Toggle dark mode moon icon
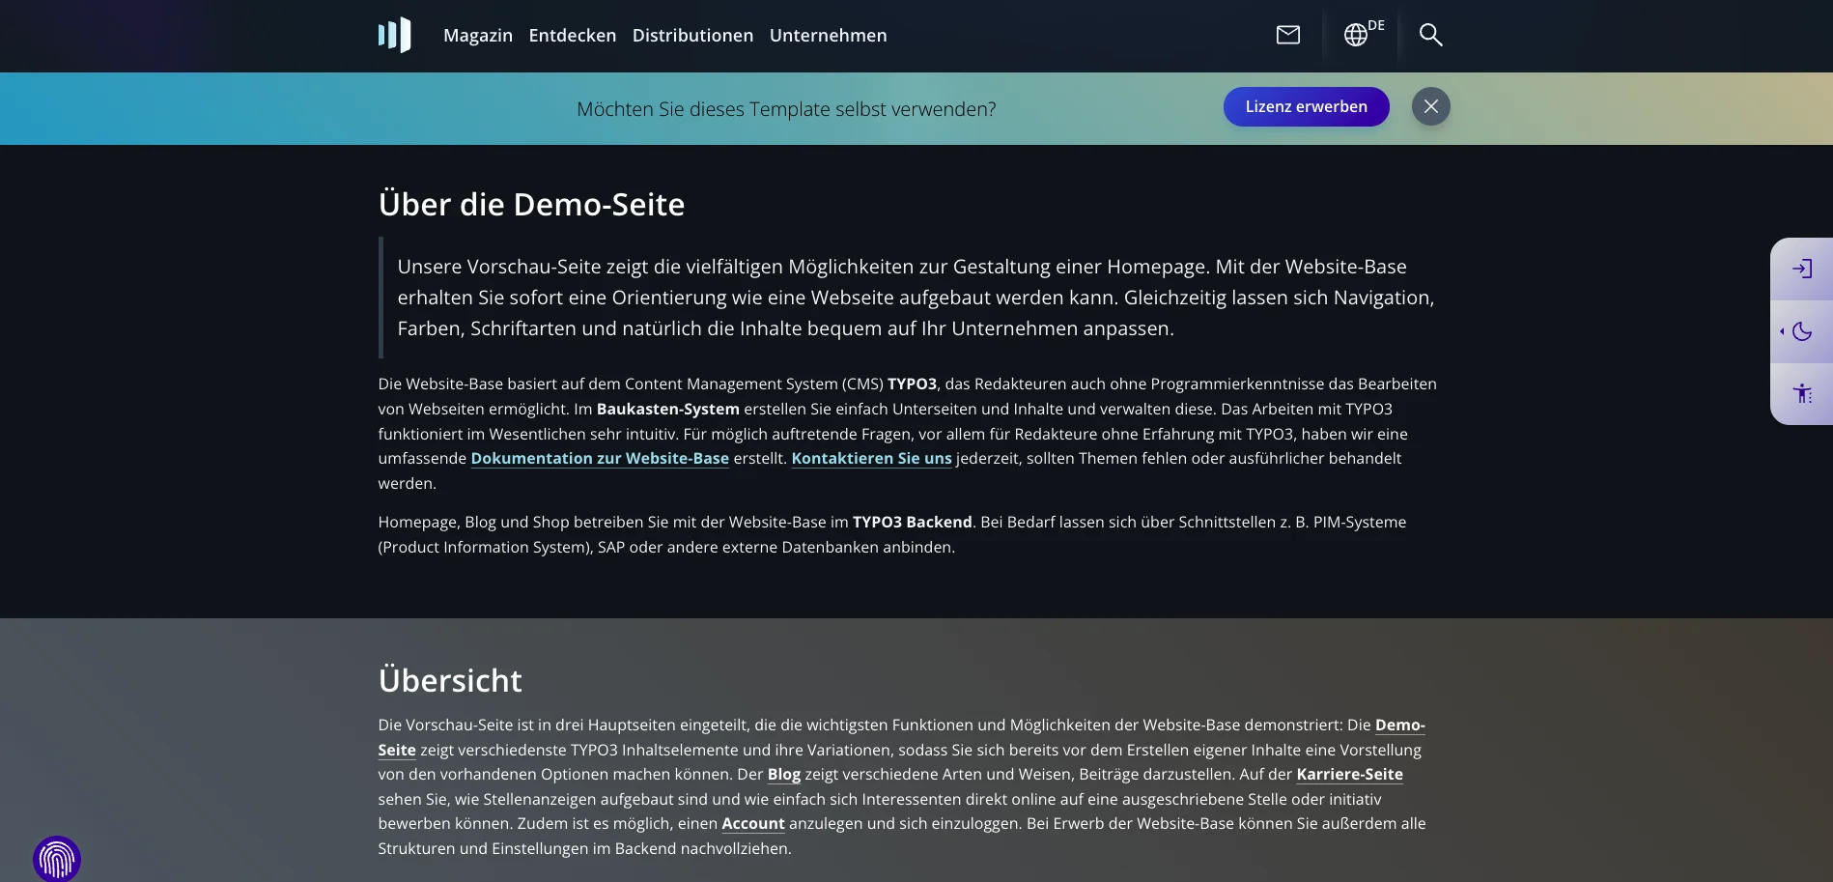Image resolution: width=1833 pixels, height=882 pixels. 1802,331
